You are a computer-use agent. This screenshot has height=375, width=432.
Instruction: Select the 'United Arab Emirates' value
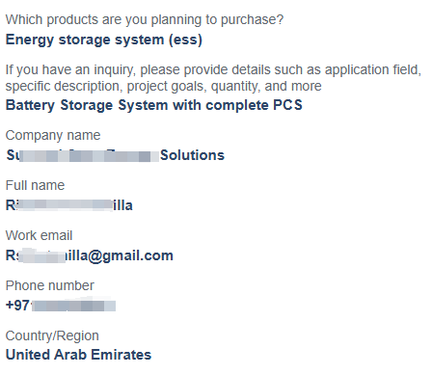click(78, 355)
